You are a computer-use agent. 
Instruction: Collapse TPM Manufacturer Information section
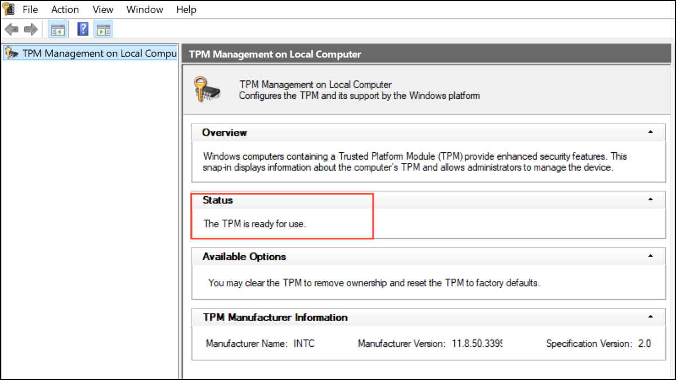[651, 317]
